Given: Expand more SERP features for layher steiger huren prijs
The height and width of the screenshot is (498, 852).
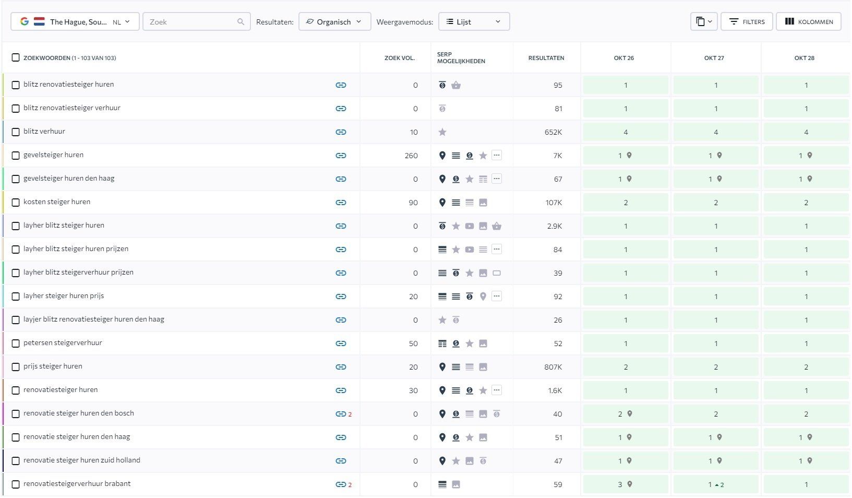Looking at the screenshot, I should click(497, 296).
